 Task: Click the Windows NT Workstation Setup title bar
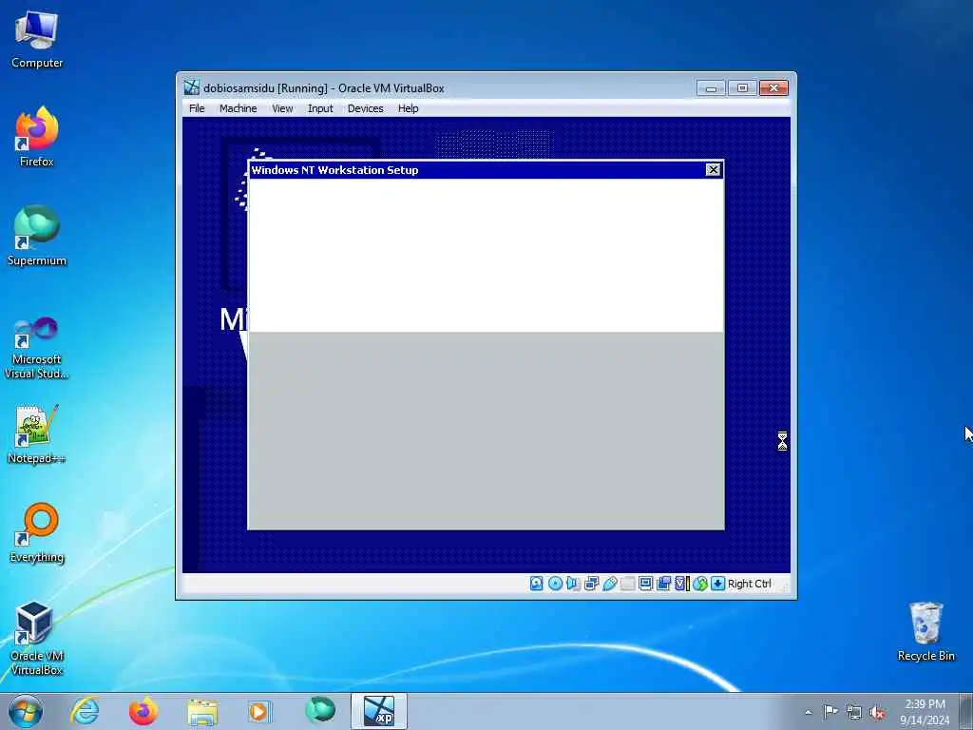click(486, 170)
